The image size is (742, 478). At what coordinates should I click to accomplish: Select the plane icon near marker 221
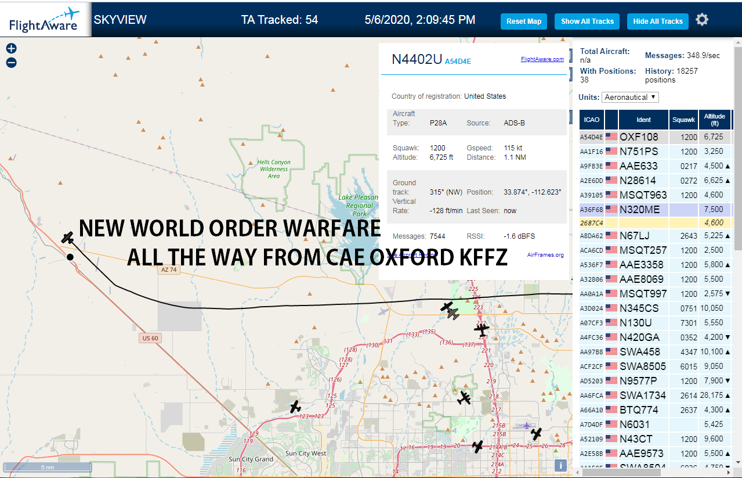pyautogui.click(x=482, y=329)
